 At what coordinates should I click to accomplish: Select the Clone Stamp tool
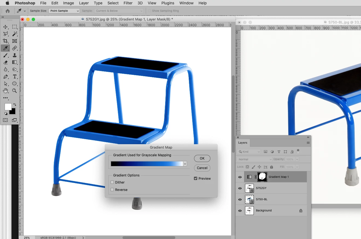pos(14,55)
